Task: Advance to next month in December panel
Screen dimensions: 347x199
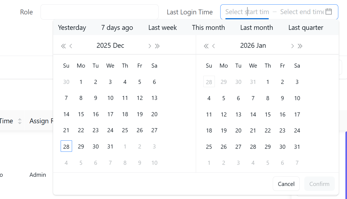Action: (x=150, y=46)
